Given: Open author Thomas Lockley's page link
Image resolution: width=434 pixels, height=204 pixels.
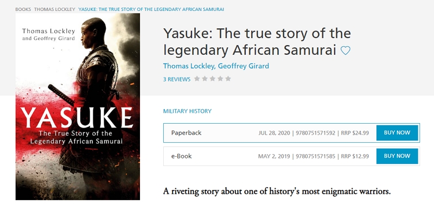Looking at the screenshot, I should click(189, 66).
